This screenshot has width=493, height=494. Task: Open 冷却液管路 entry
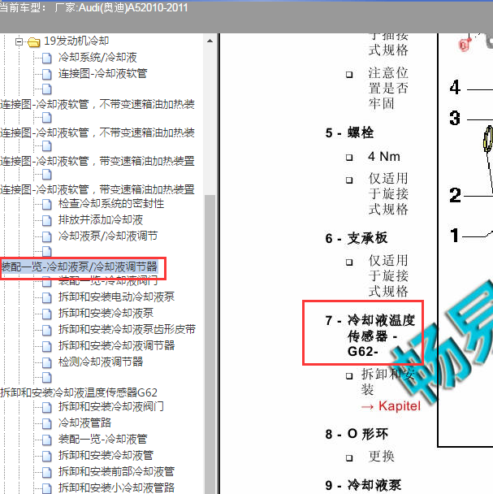(x=84, y=422)
